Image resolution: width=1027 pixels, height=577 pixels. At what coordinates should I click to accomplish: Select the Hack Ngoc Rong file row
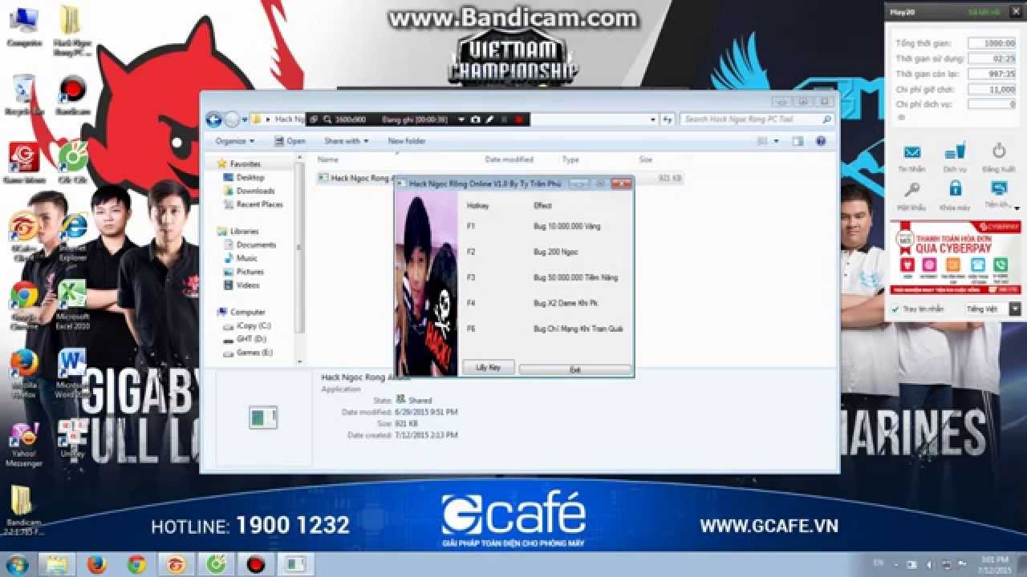coord(500,178)
